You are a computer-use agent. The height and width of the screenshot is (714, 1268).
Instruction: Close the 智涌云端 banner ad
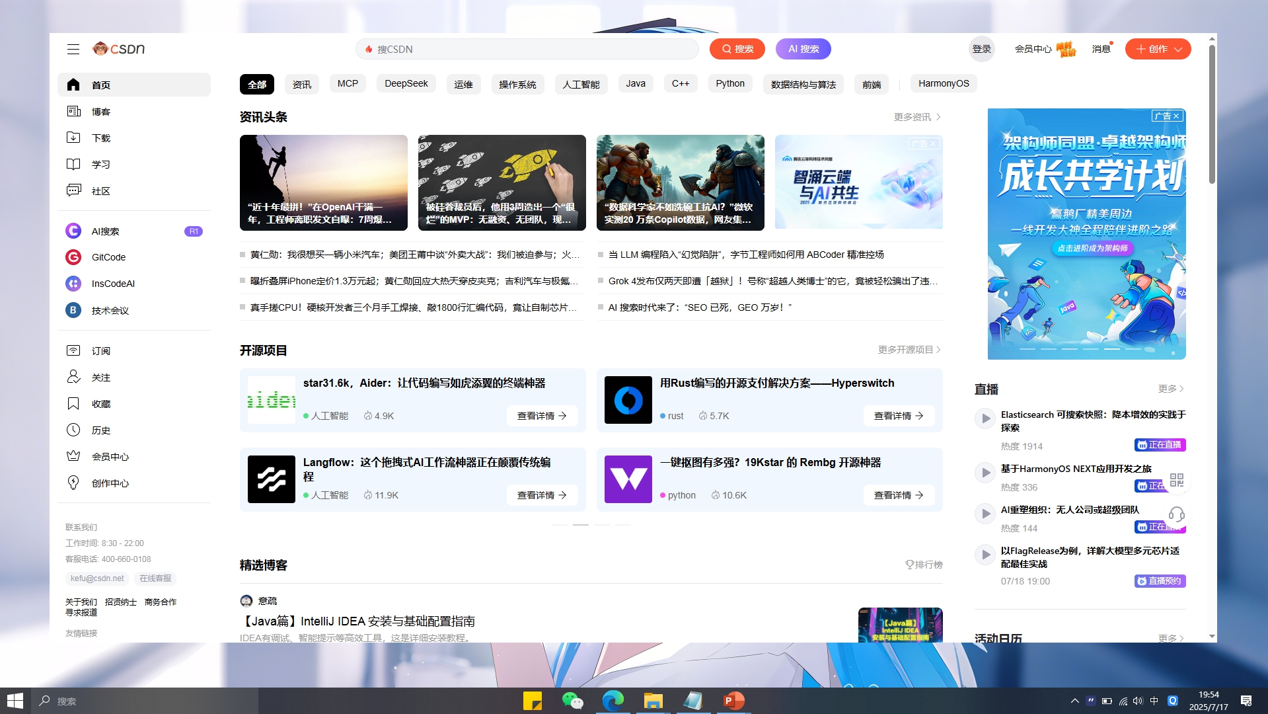(x=933, y=143)
